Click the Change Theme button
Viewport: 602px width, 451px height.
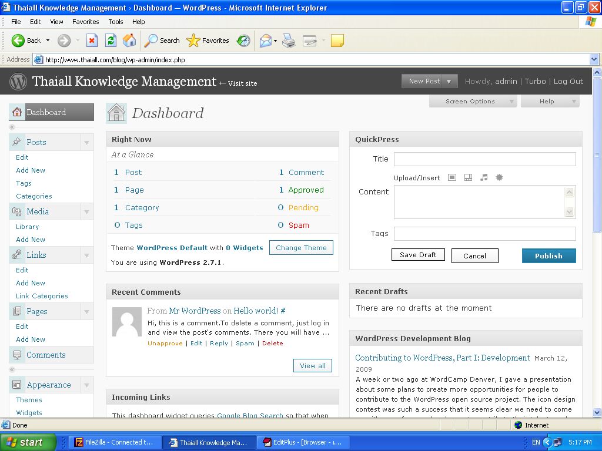click(301, 248)
